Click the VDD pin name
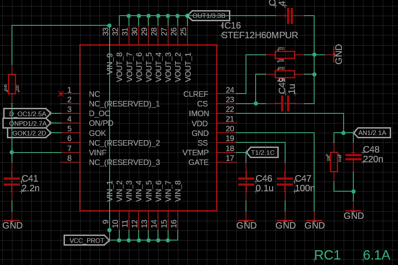This screenshot has width=398, height=265. pos(199,124)
